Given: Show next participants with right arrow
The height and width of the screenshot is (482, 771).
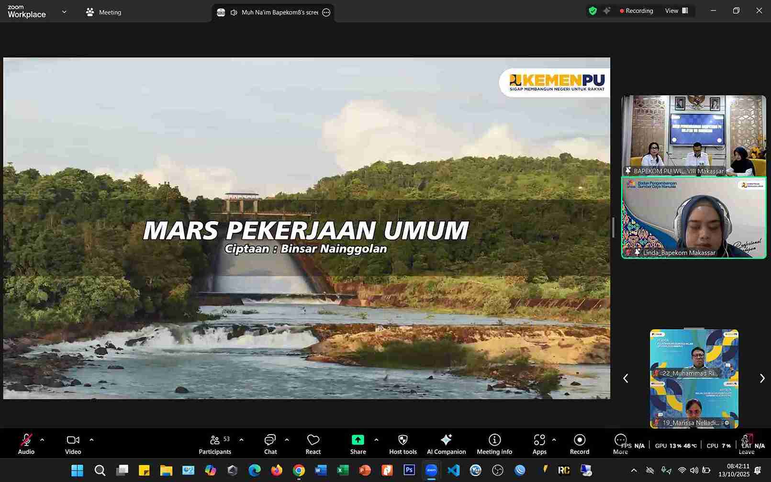Looking at the screenshot, I should pyautogui.click(x=762, y=379).
